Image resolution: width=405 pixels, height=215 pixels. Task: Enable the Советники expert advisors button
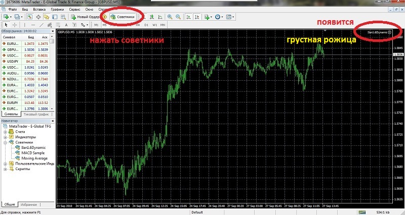(123, 17)
